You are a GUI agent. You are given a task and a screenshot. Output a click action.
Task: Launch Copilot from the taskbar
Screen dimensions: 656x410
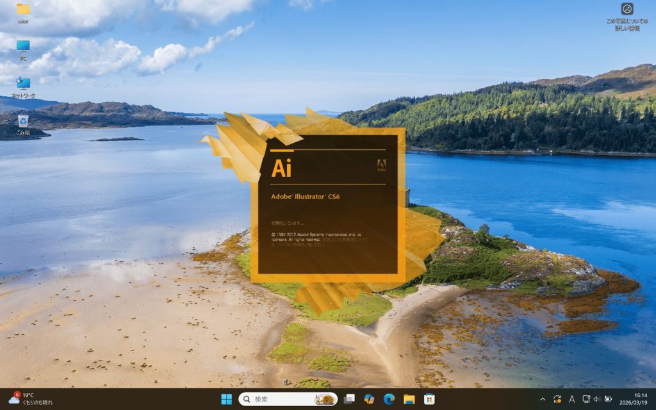[369, 399]
